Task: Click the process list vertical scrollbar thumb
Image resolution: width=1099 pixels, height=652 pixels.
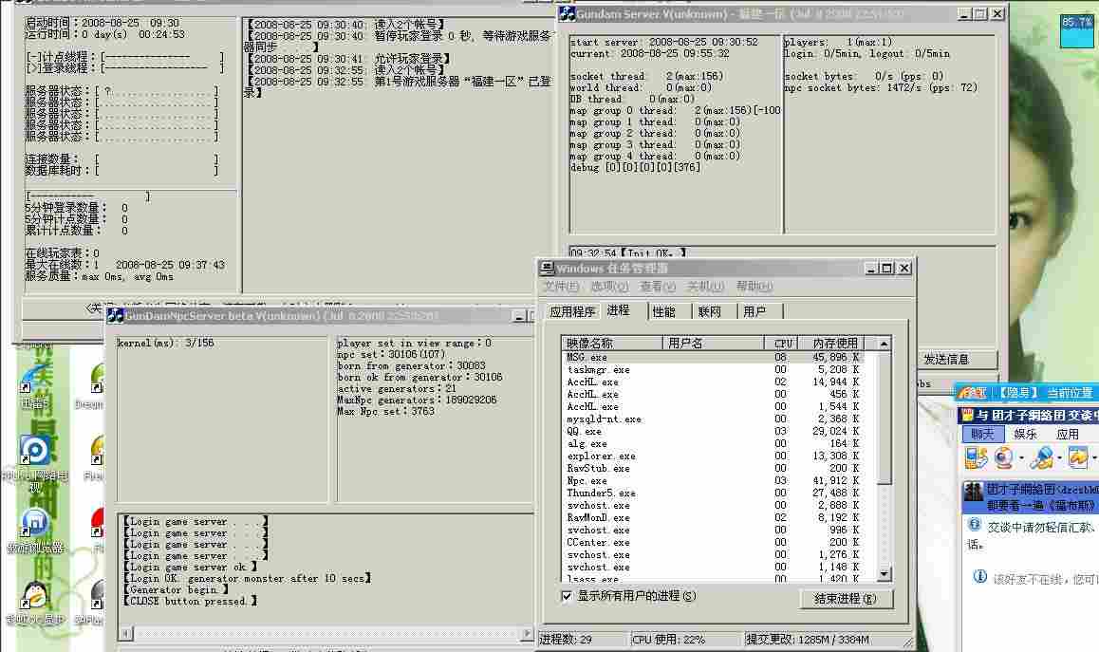Action: tap(884, 418)
